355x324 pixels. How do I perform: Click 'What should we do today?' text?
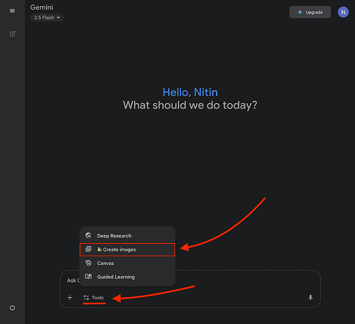click(x=190, y=105)
